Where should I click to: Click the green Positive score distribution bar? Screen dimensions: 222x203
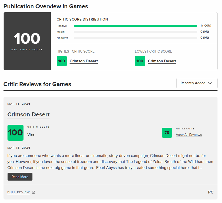point(135,26)
